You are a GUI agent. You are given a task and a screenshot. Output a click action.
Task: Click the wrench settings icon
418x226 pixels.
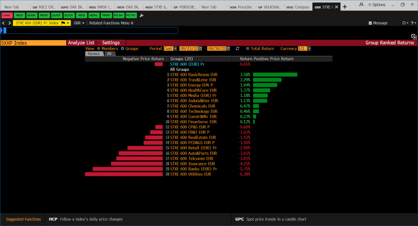(142, 15)
